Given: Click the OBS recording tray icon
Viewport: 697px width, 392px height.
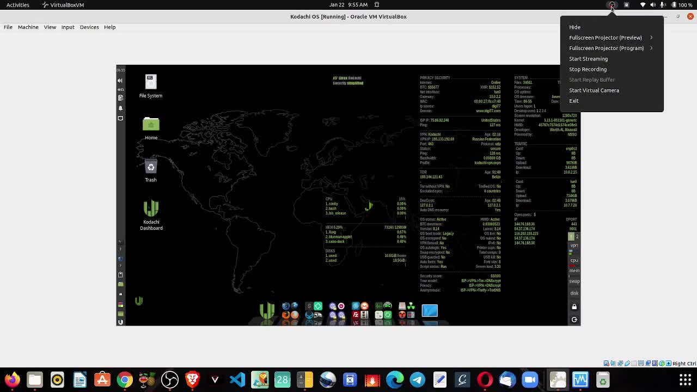Looking at the screenshot, I should coord(612,5).
